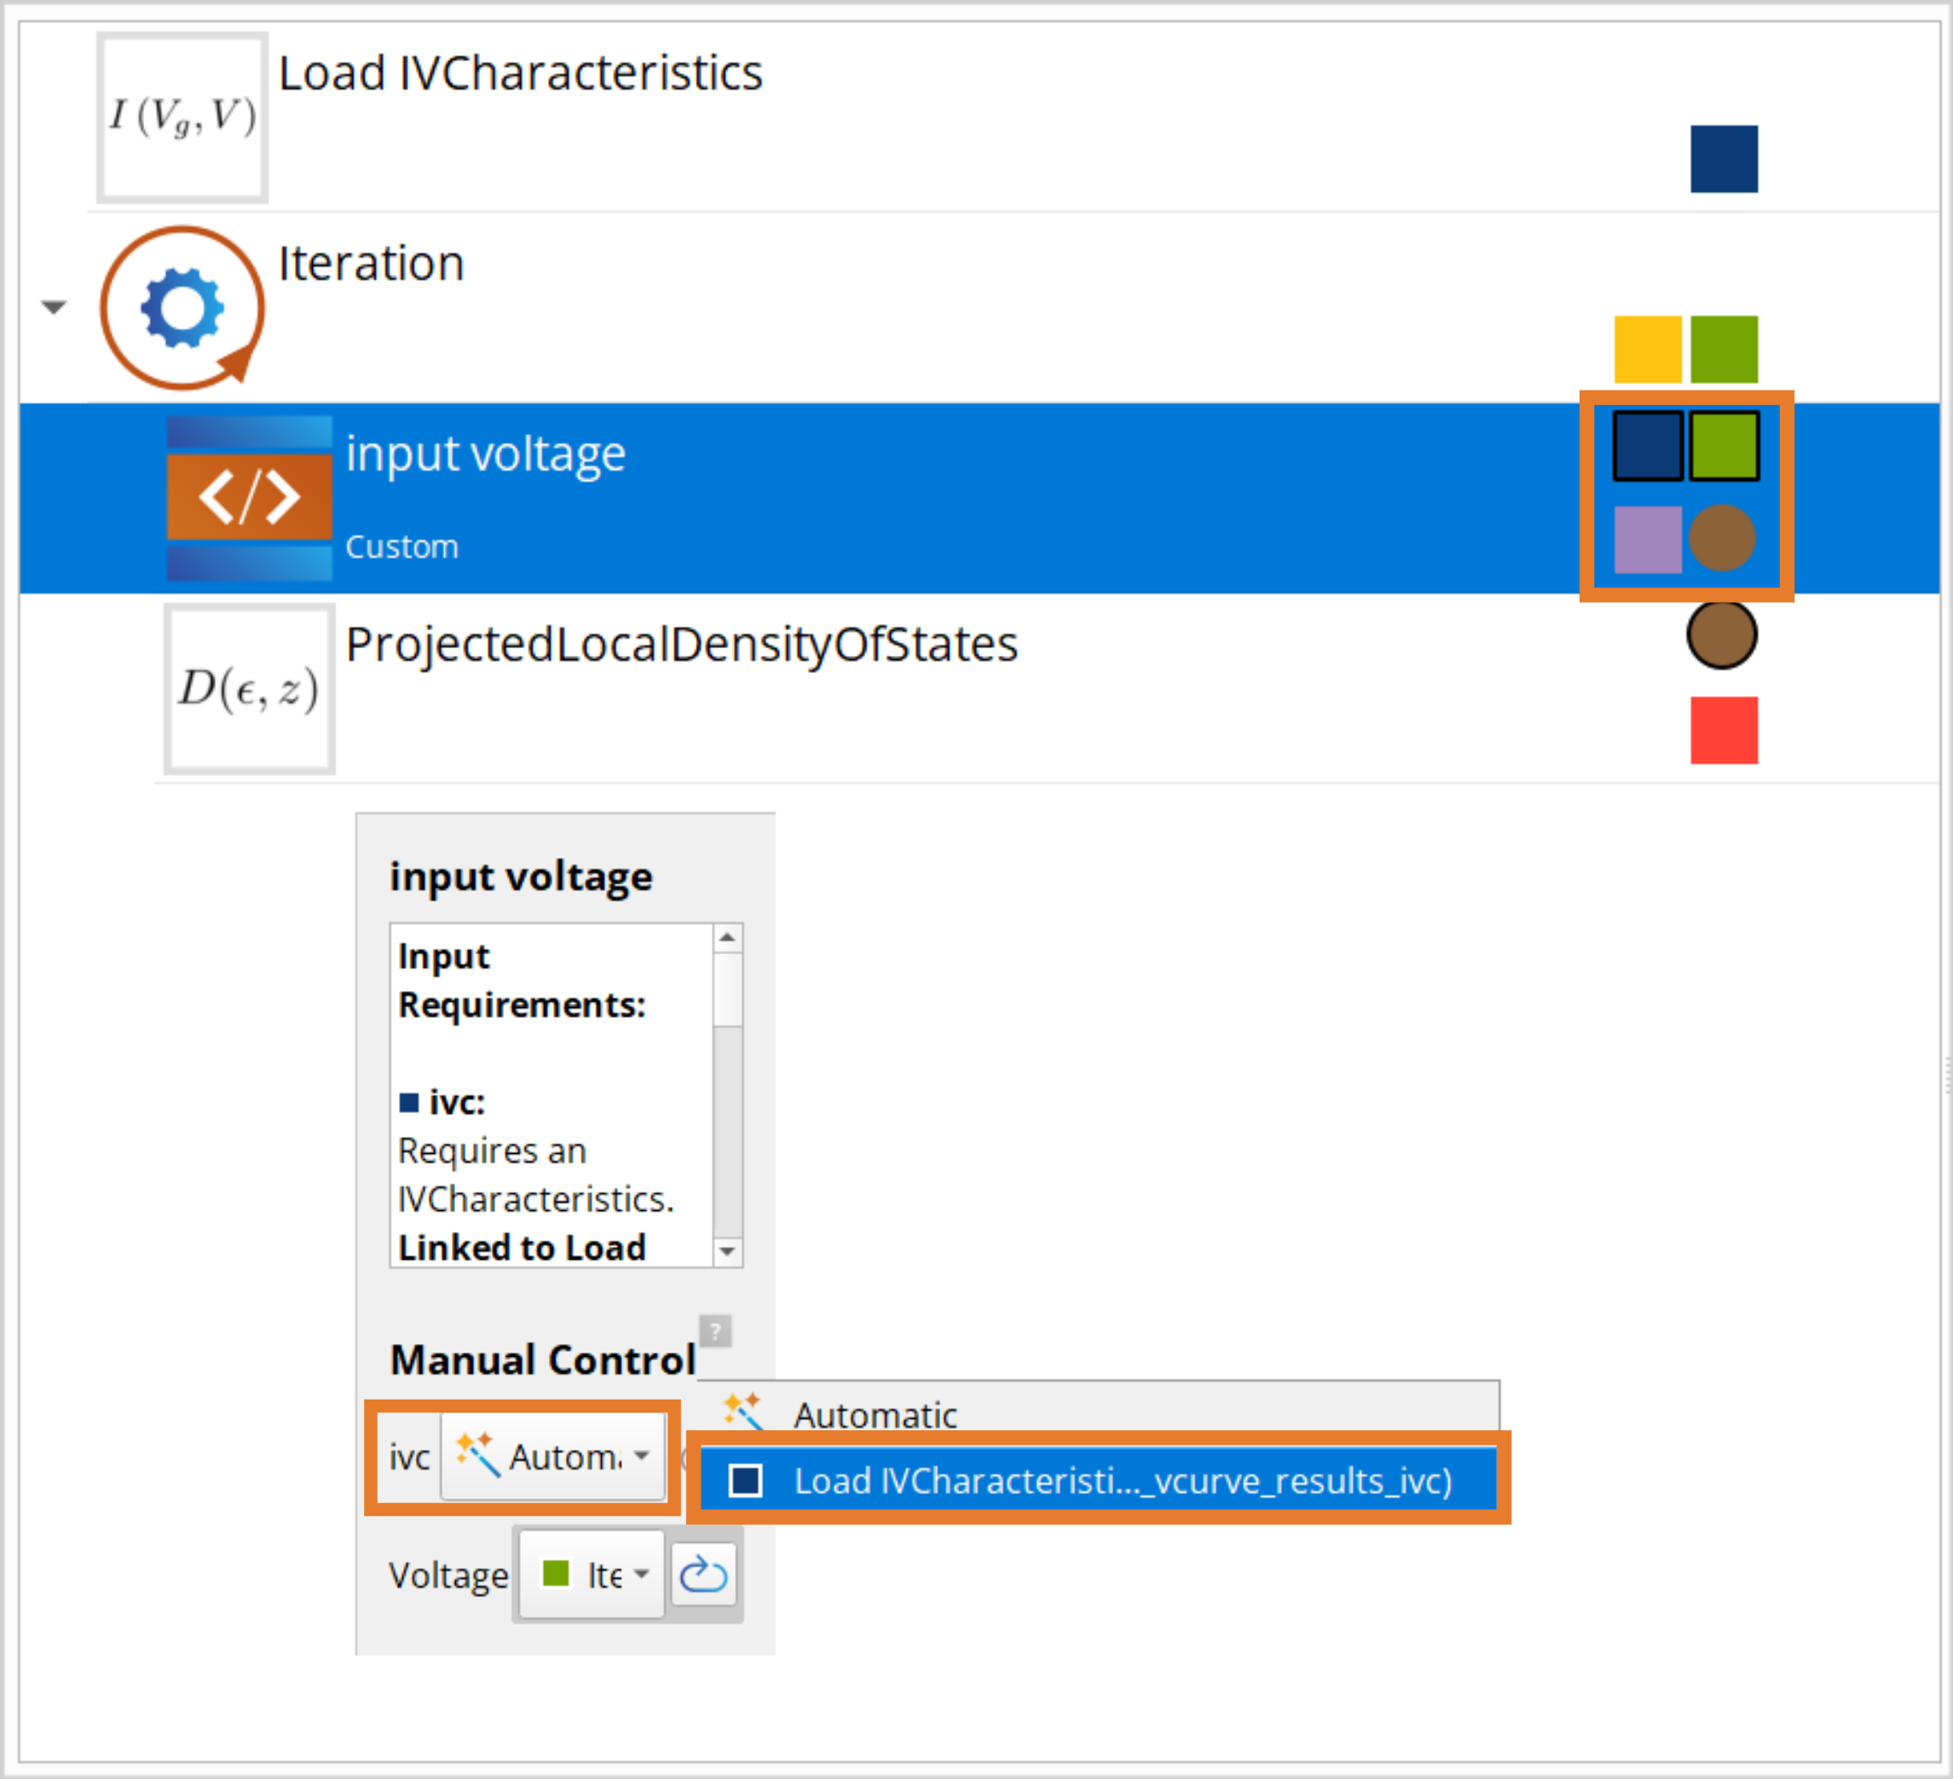Collapse the Iteration tree node arrow
This screenshot has height=1779, width=1953.
tap(55, 307)
